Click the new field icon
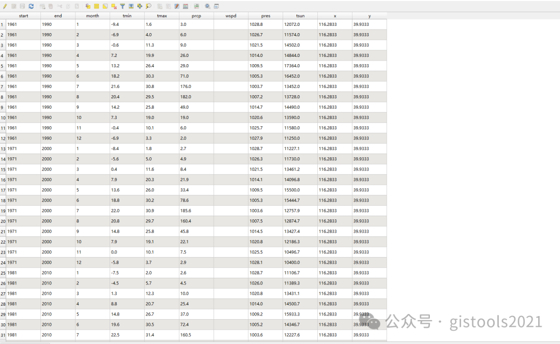Viewport: 560px width, 344px height. [160, 6]
